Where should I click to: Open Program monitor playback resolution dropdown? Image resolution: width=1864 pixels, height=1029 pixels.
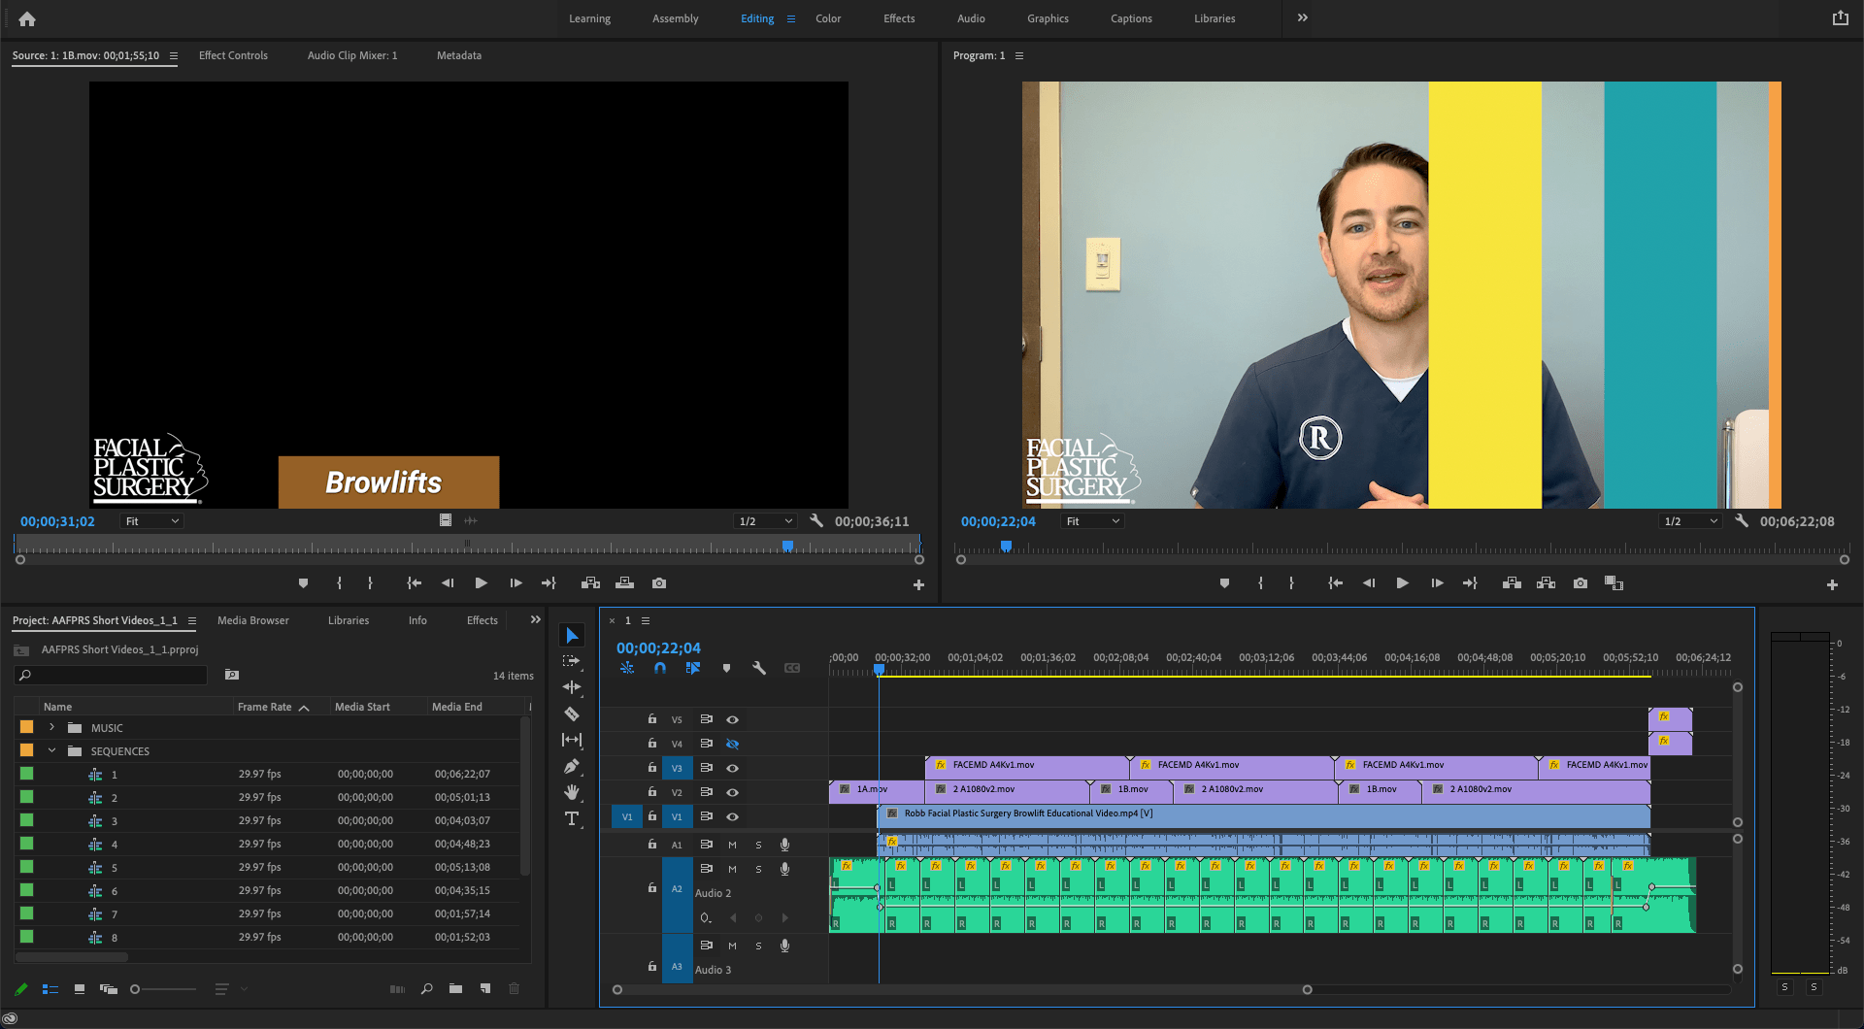(1691, 521)
